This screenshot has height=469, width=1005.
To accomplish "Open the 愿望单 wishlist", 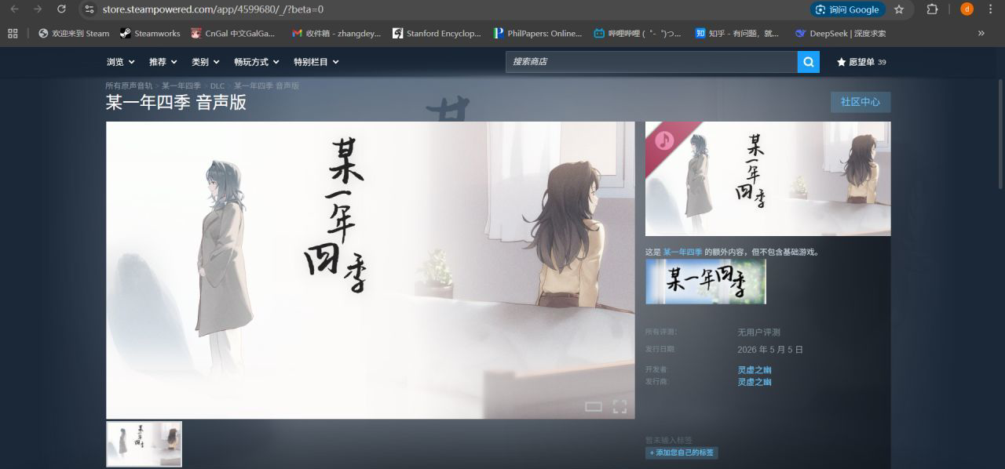I will click(x=861, y=62).
